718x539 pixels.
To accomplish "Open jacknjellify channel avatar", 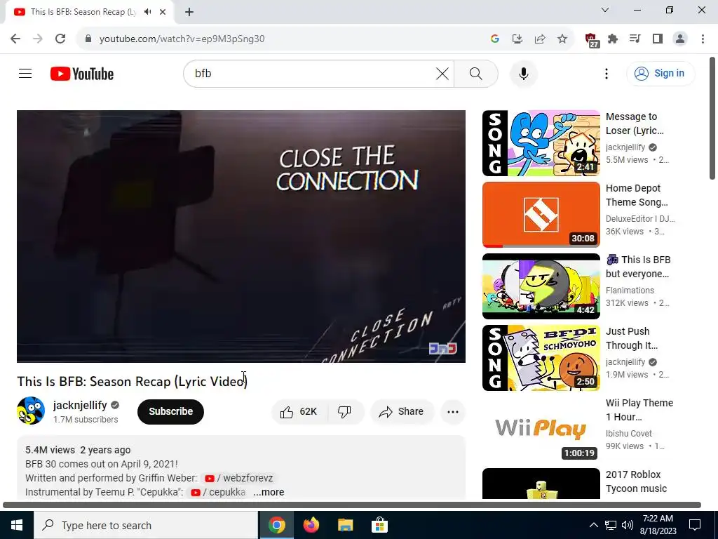I will pos(31,411).
